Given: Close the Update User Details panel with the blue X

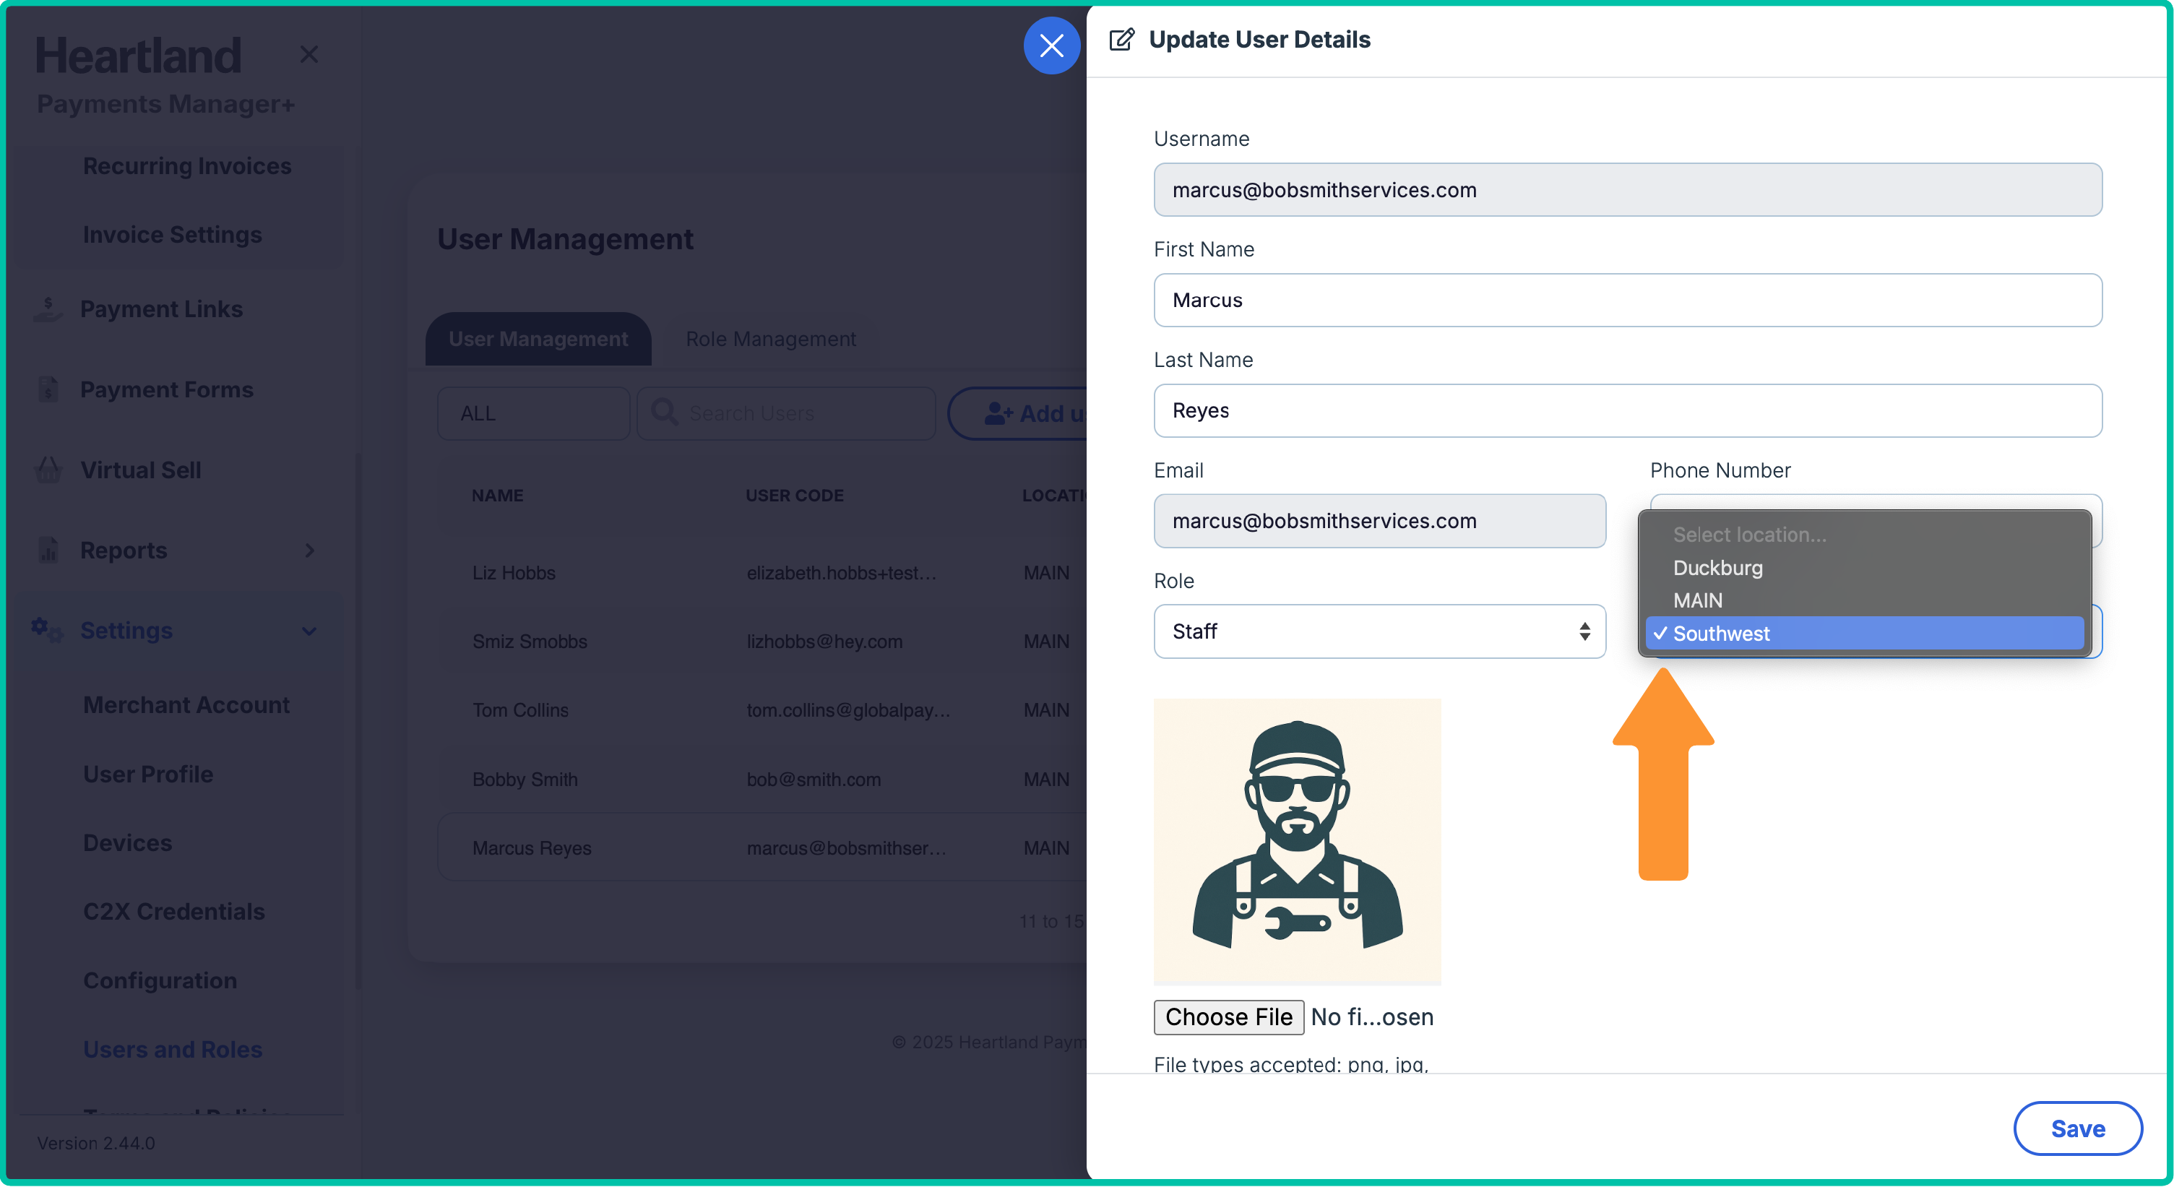Looking at the screenshot, I should click(1051, 46).
